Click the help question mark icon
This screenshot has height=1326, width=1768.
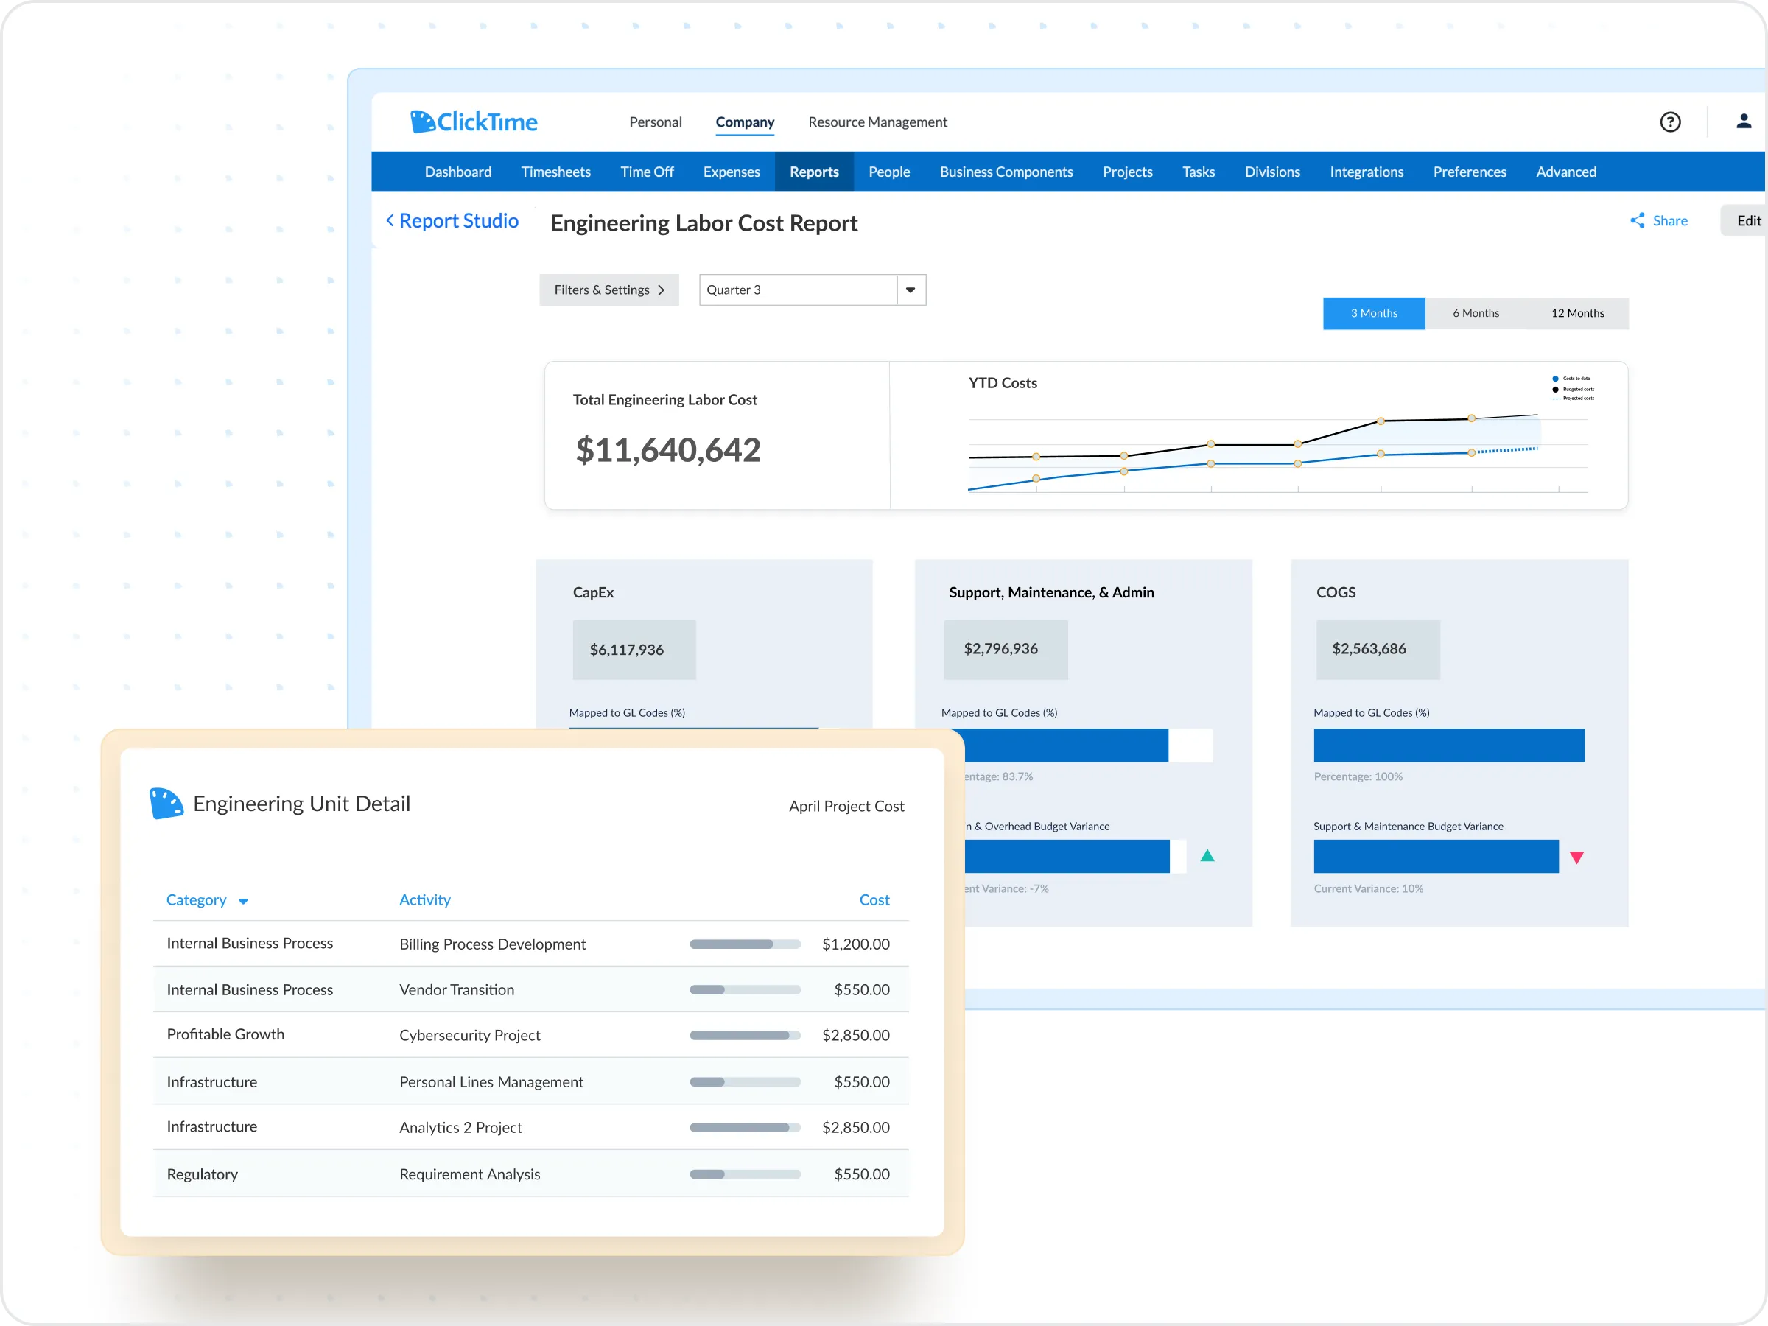pyautogui.click(x=1670, y=122)
